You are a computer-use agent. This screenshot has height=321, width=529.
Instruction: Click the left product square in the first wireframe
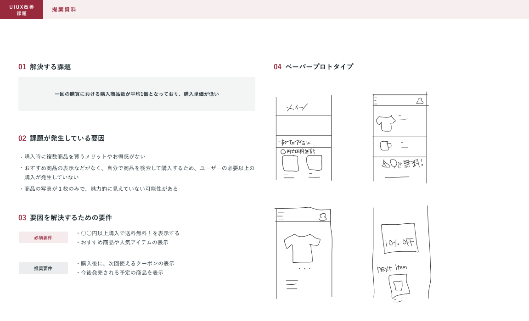point(290,163)
